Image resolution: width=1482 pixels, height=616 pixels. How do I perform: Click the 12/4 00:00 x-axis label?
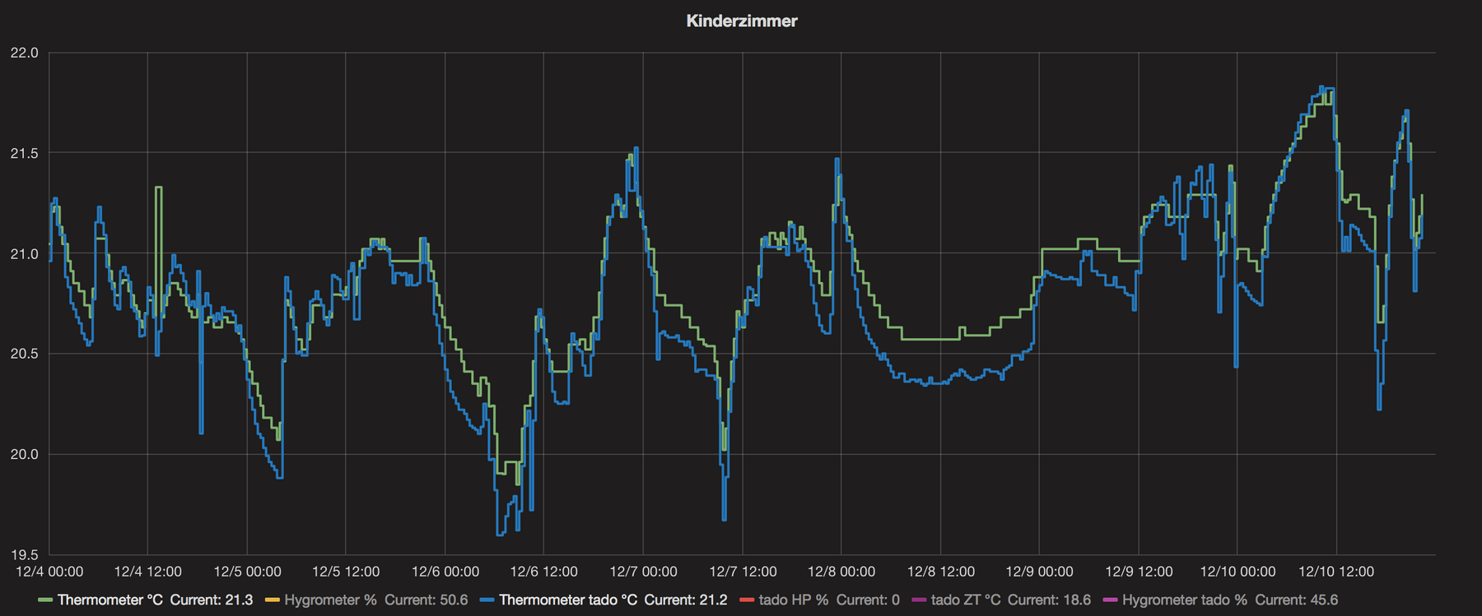coord(49,572)
